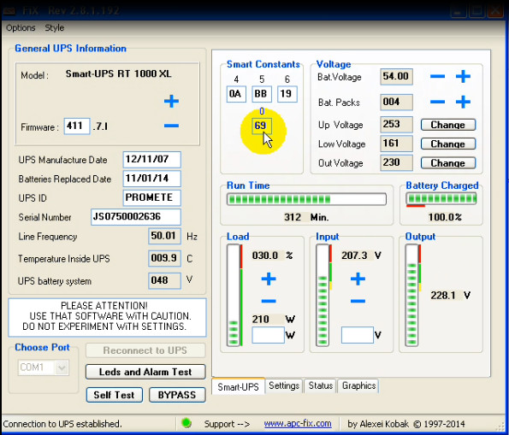Click the minus icon beside Firmware
Viewport: 509px width, 435px height.
coord(171,126)
